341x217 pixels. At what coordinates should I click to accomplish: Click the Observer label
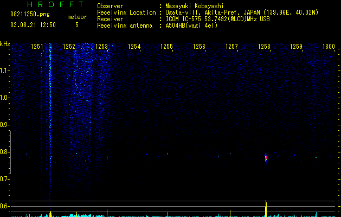tap(110, 6)
